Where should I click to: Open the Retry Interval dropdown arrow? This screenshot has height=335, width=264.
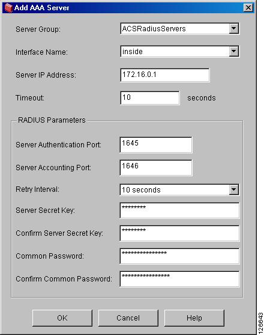click(234, 189)
